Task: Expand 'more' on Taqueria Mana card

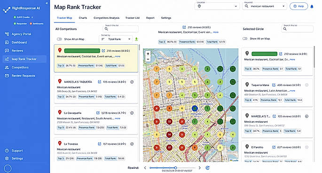Action: point(292,91)
